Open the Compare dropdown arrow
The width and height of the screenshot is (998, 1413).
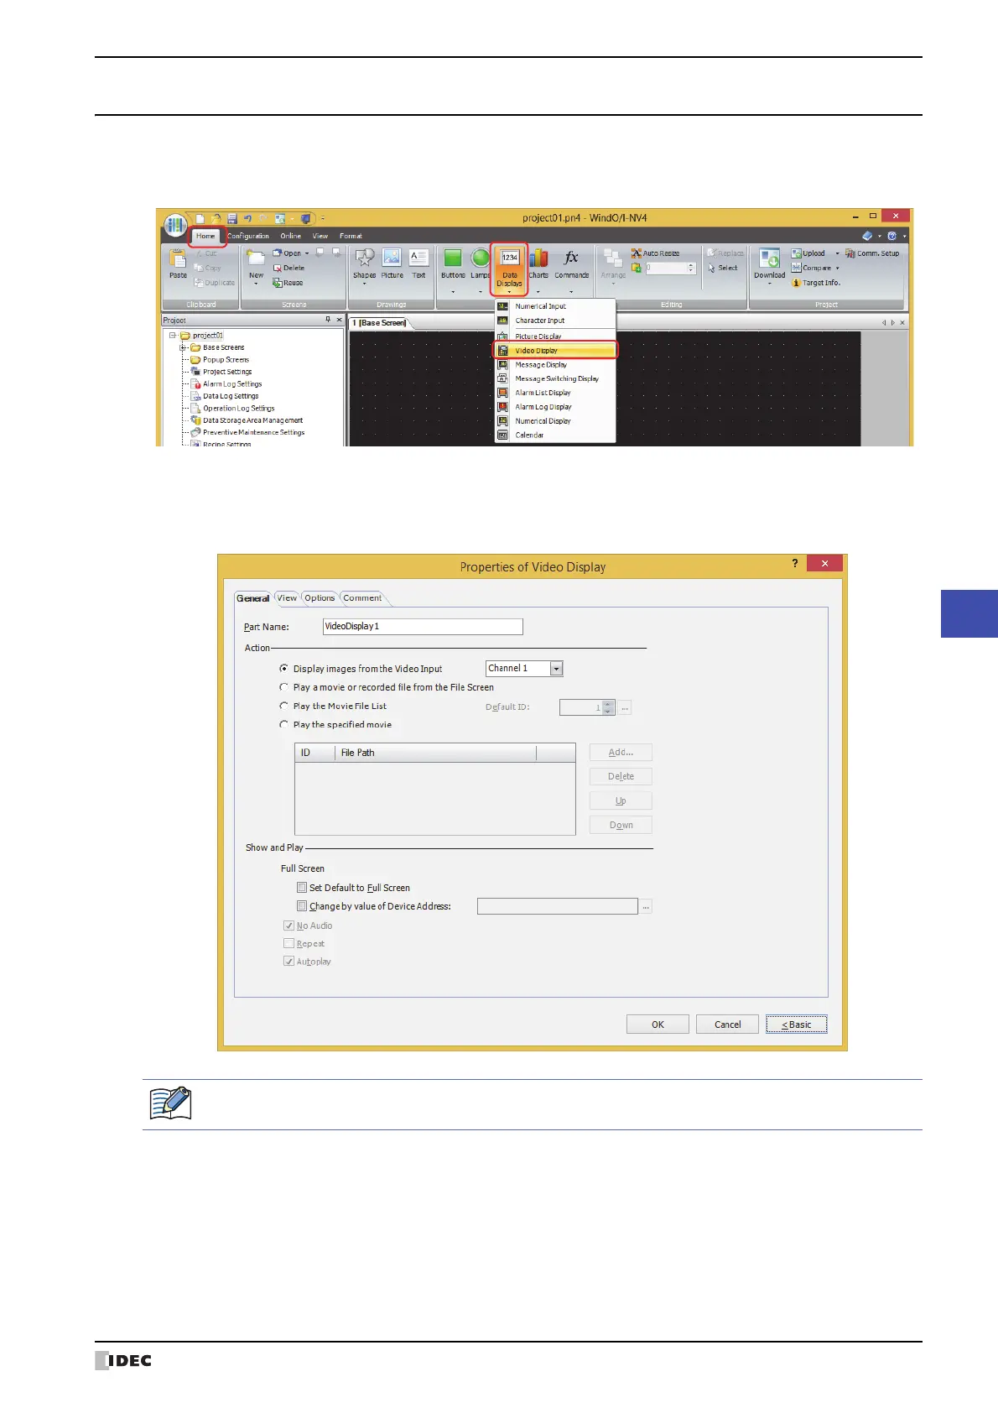coord(837,268)
